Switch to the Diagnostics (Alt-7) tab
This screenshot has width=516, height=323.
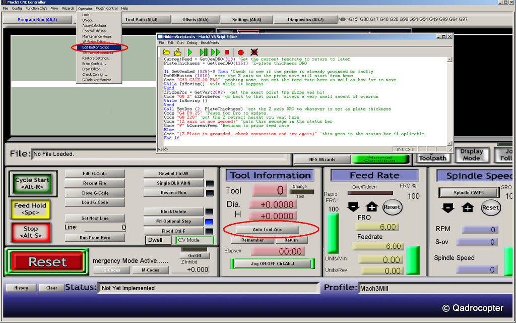tap(305, 20)
